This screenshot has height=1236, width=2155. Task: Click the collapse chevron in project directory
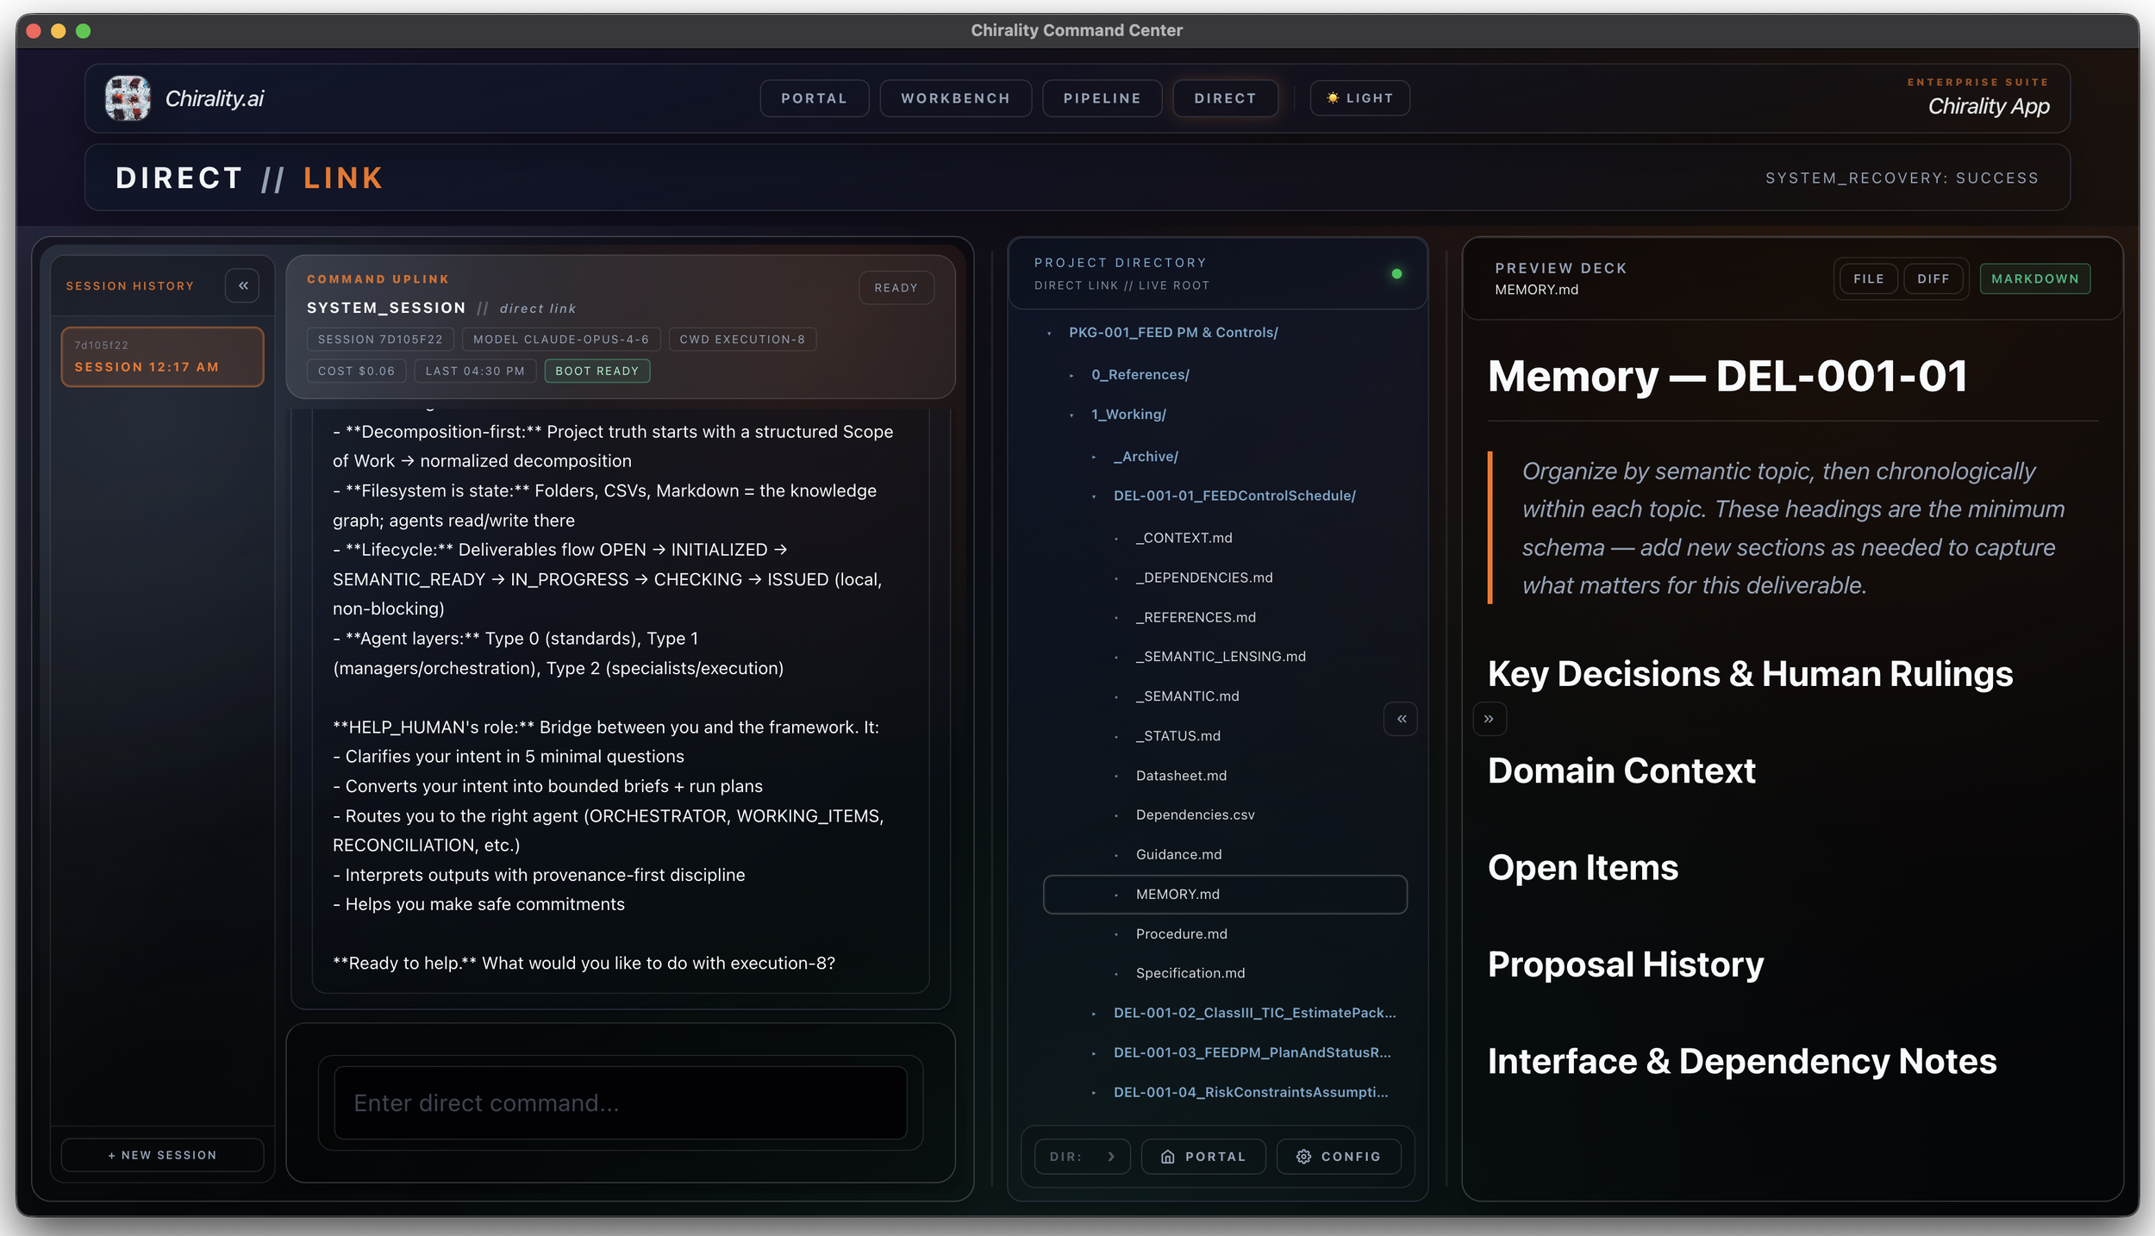pos(1401,719)
